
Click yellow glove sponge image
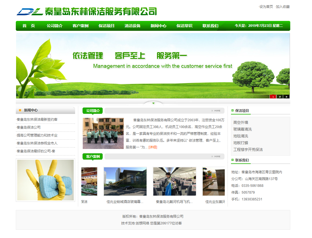45,180
